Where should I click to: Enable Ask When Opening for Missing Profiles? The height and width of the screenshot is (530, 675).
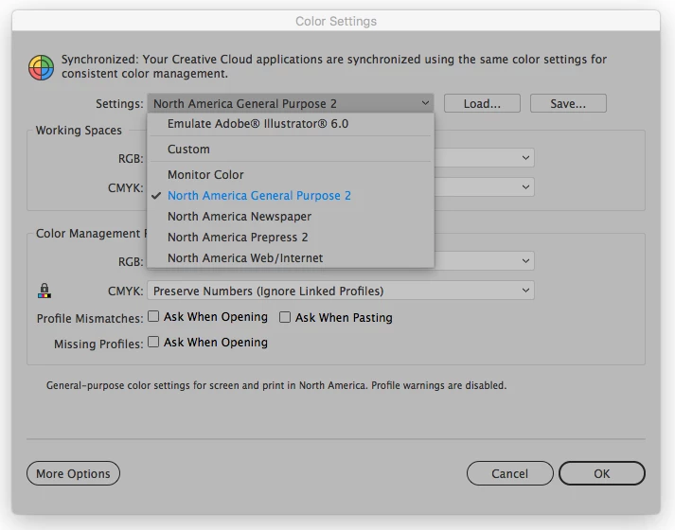click(153, 342)
